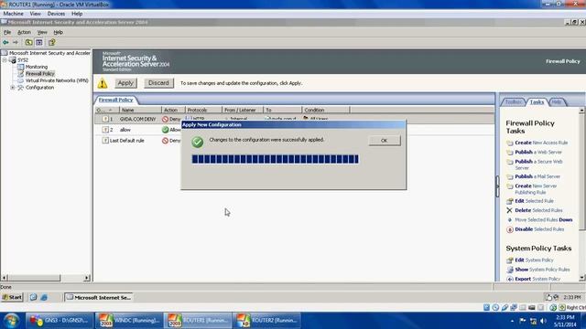
Task: Switch to the Toolbox tab
Action: (x=514, y=101)
